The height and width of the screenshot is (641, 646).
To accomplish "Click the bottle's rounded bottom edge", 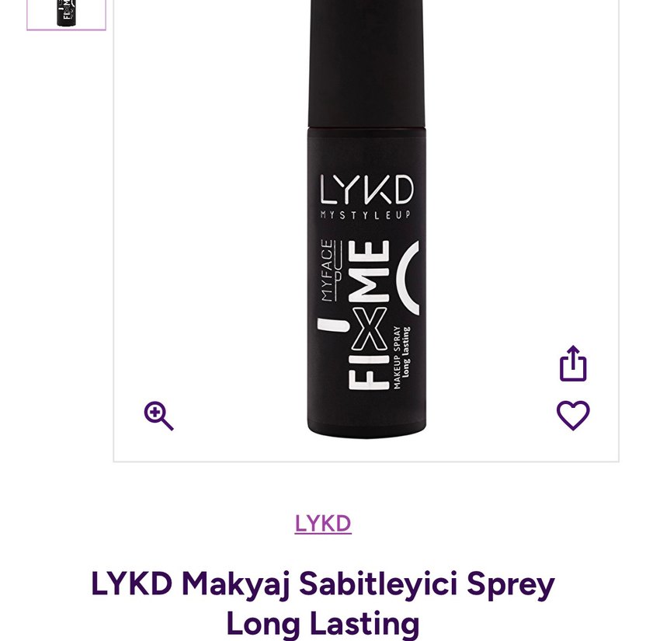I will point(366,429).
